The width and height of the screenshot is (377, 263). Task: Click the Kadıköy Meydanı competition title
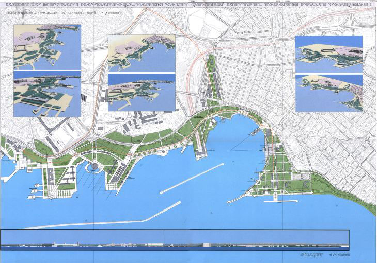click(189, 5)
